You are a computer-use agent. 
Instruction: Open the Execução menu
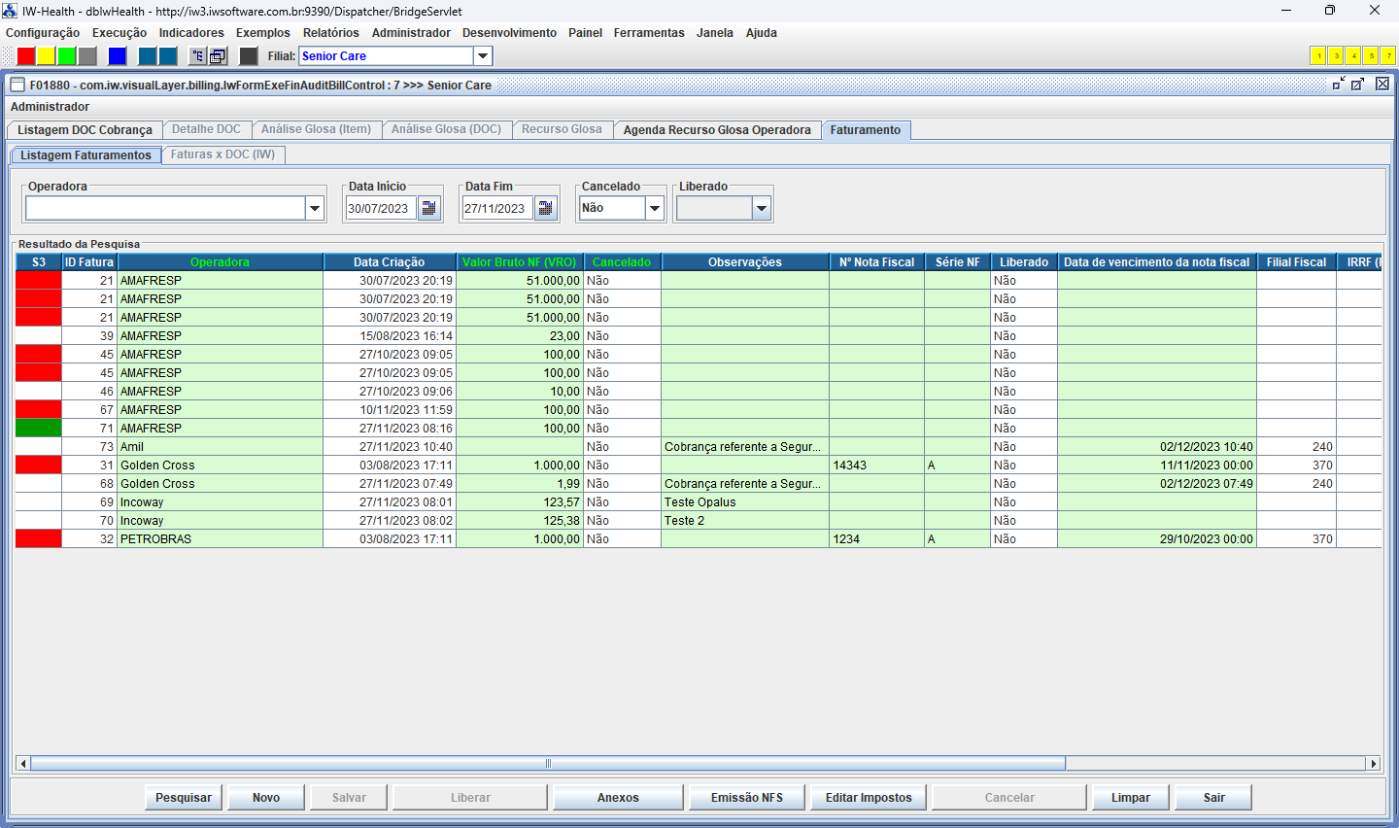[x=119, y=33]
